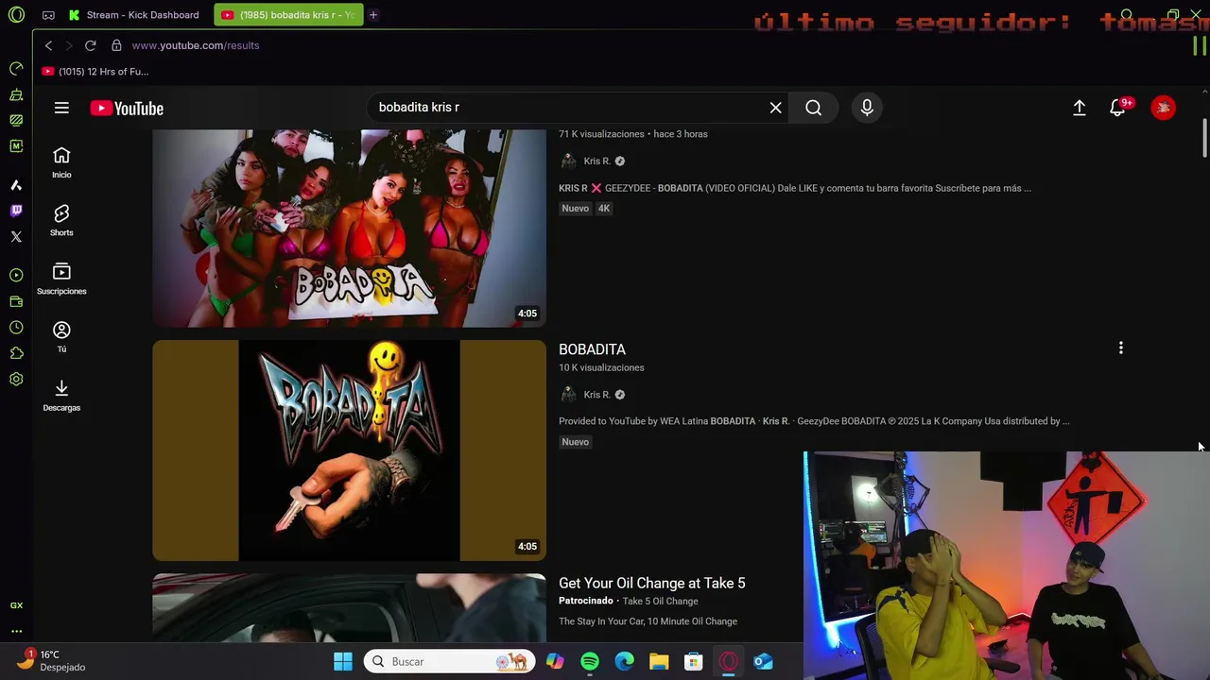1210x680 pixels.
Task: Select the bobadita kris r YouTube tab
Action: (288, 15)
